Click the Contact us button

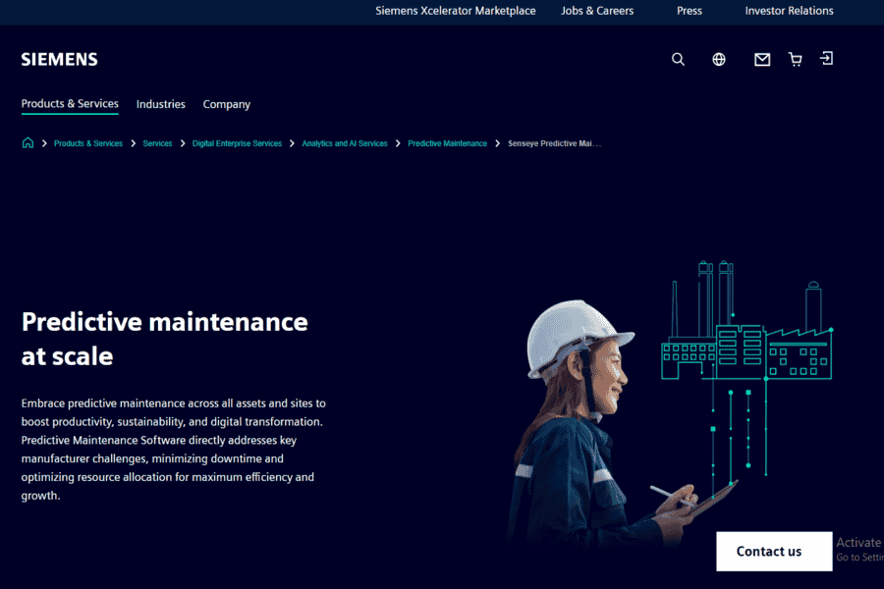tap(774, 552)
